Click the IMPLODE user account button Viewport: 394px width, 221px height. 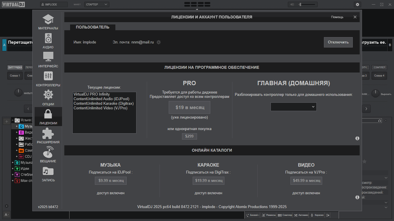pos(54,4)
